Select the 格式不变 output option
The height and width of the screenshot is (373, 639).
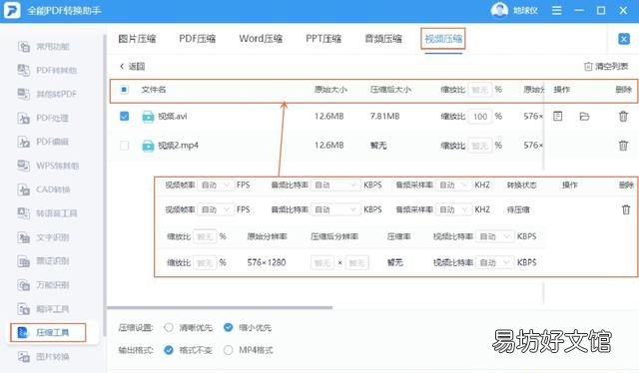point(169,350)
